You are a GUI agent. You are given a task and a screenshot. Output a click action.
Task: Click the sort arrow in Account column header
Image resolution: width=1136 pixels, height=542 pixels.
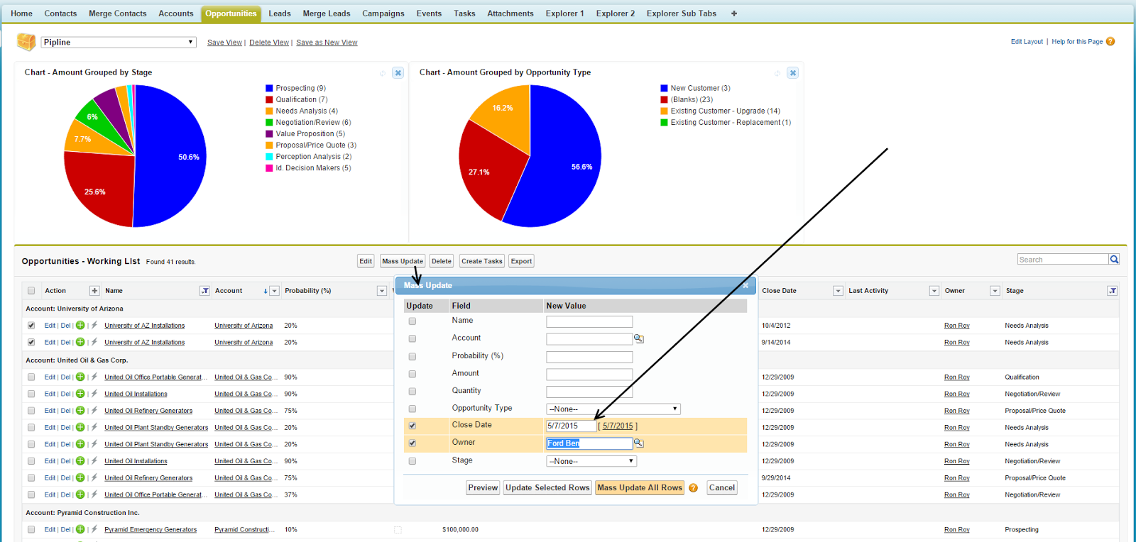click(x=266, y=291)
